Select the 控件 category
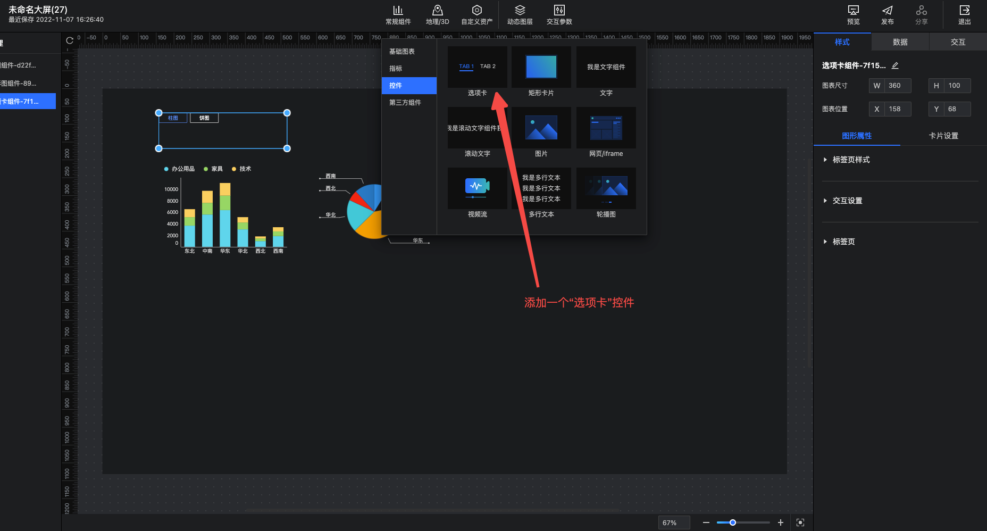 [409, 86]
